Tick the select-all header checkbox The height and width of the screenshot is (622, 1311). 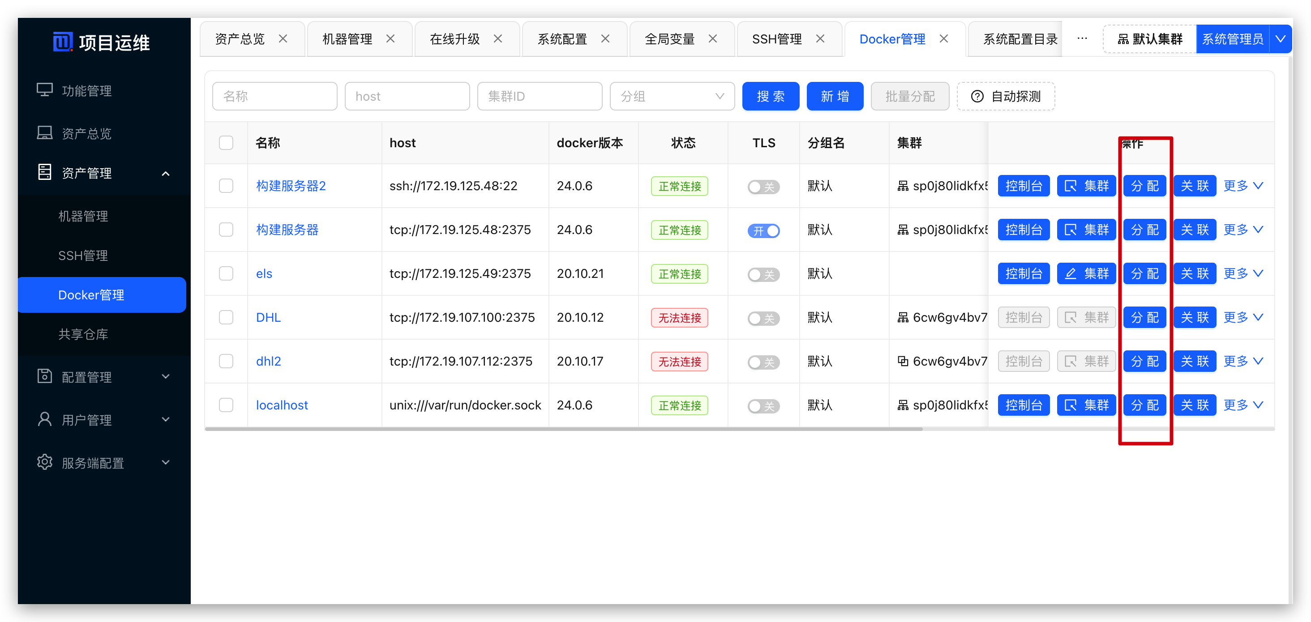[226, 143]
